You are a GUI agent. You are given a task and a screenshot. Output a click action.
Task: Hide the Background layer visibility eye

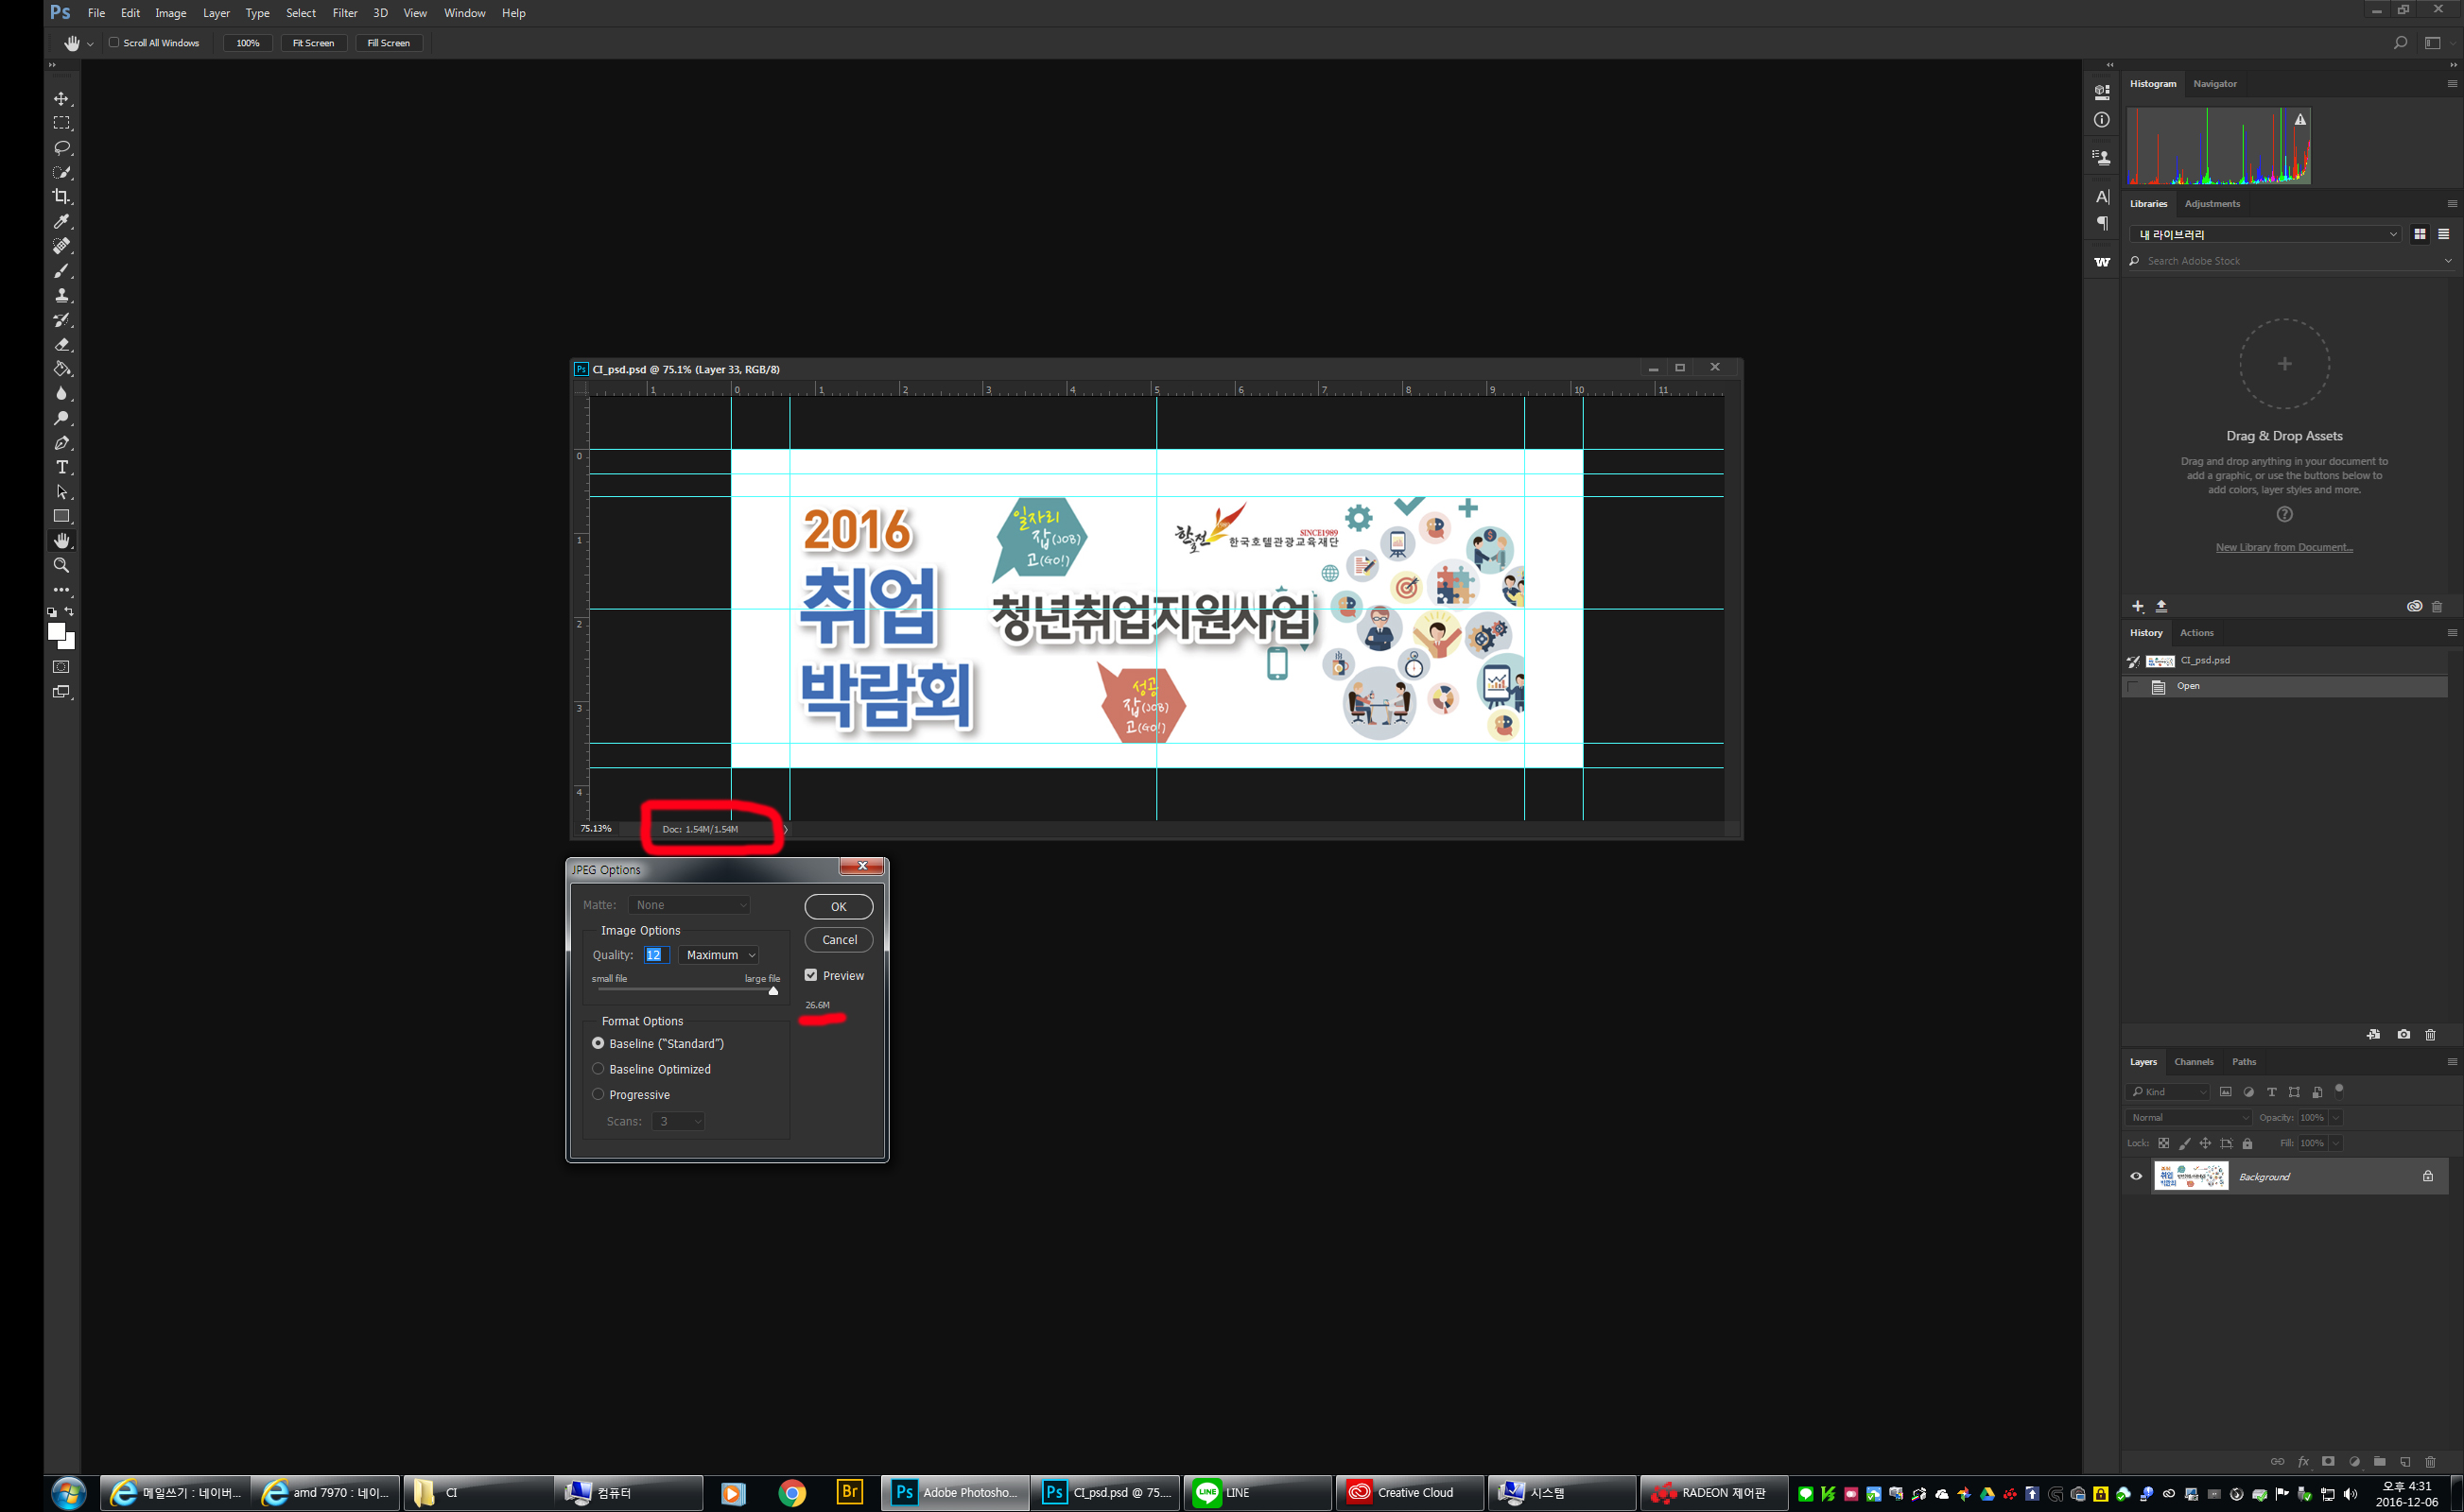[2136, 1176]
